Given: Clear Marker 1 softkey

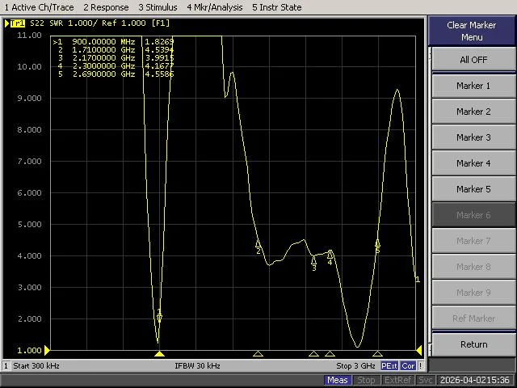Looking at the screenshot, I should [x=473, y=86].
